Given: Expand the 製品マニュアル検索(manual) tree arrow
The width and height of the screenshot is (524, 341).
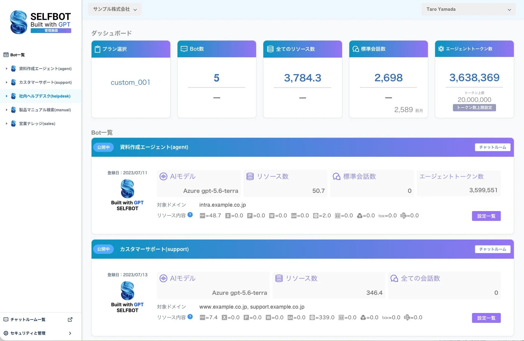Looking at the screenshot, I should 6,110.
